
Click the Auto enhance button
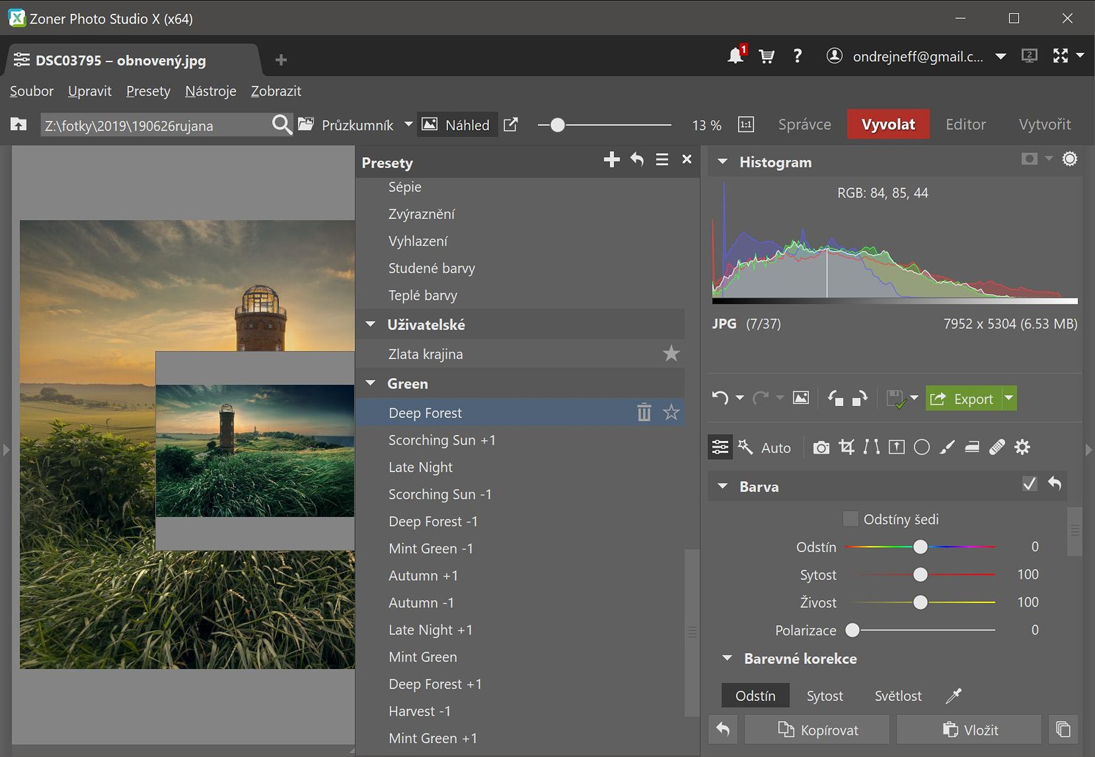click(x=765, y=447)
